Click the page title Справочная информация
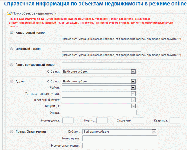This screenshot has height=150, width=187. click(95, 3)
